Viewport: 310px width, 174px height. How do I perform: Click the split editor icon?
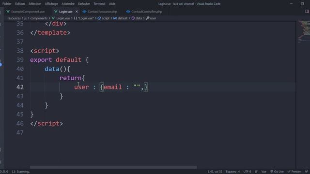307,12
